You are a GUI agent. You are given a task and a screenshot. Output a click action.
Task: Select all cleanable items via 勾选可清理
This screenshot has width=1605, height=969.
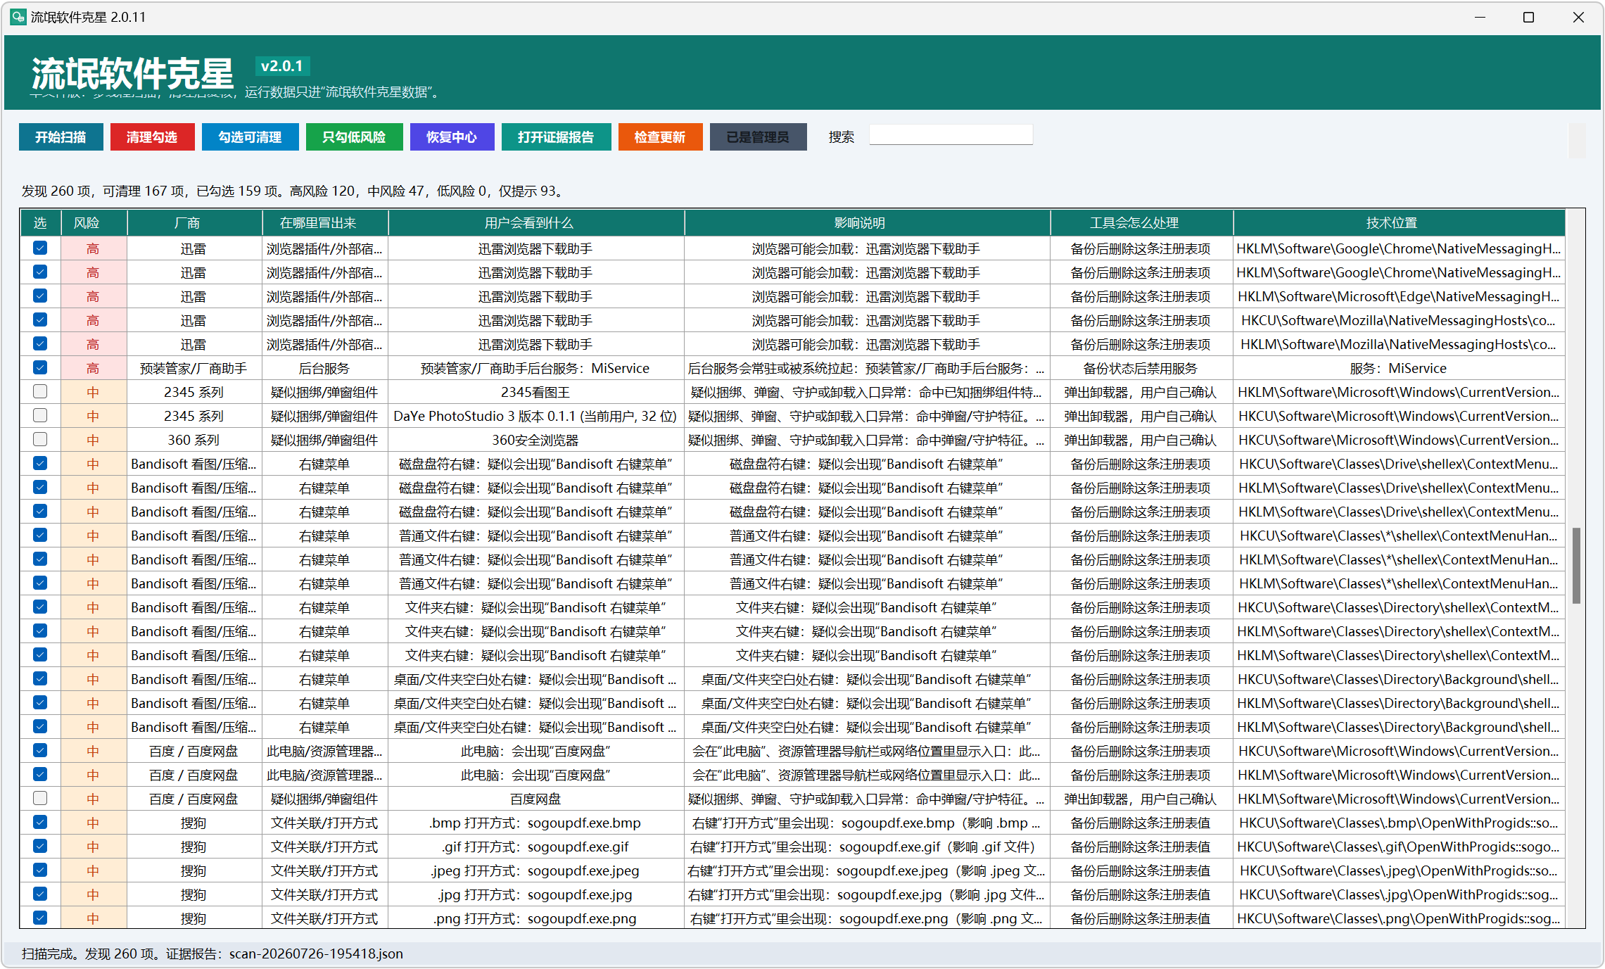[250, 137]
